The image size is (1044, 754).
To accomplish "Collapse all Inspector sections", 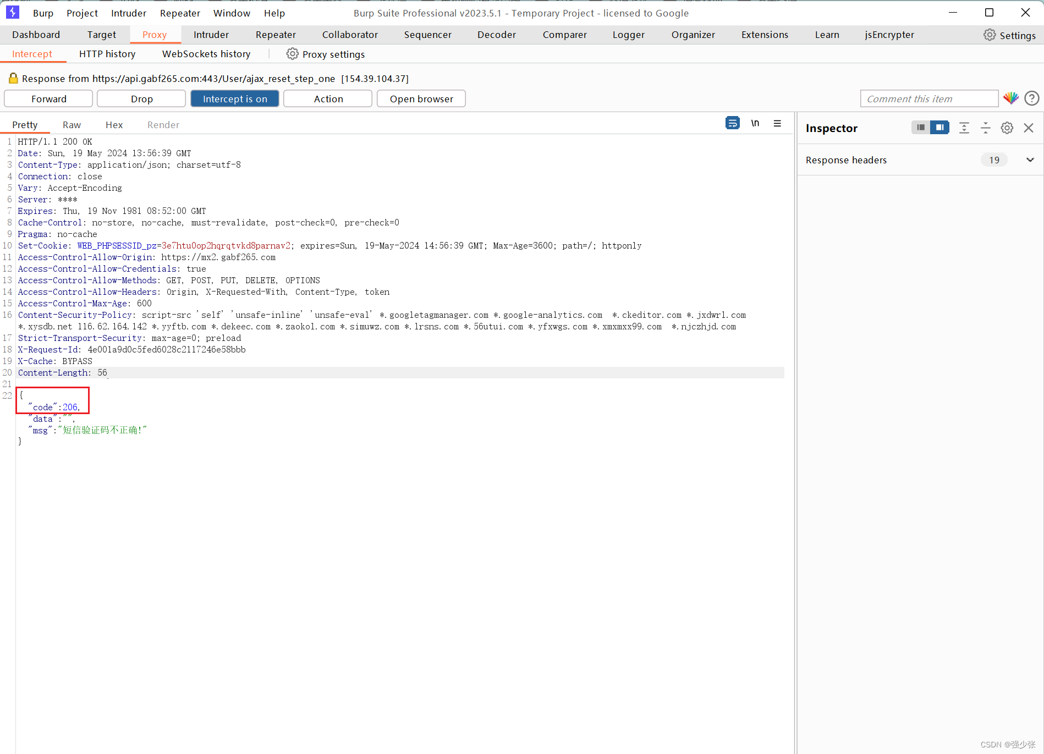I will tap(986, 128).
